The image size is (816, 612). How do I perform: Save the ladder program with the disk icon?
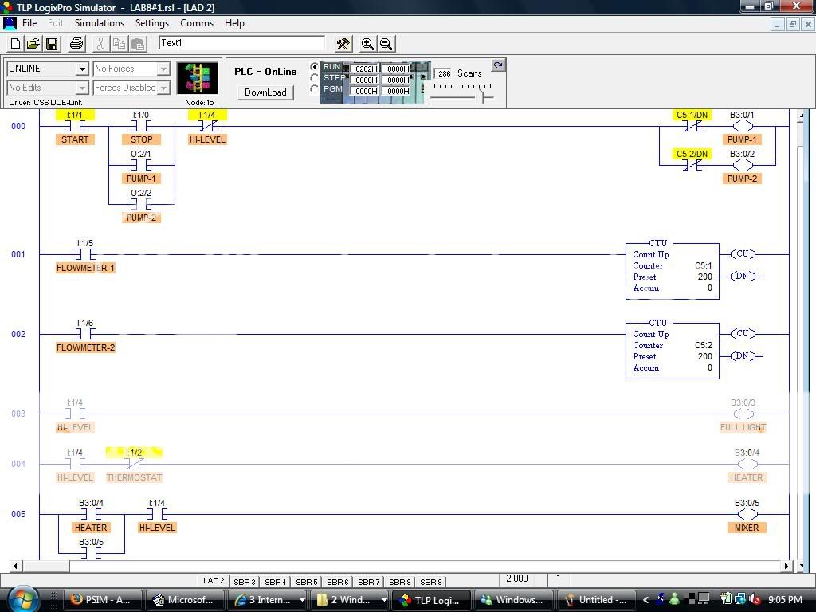(x=52, y=44)
